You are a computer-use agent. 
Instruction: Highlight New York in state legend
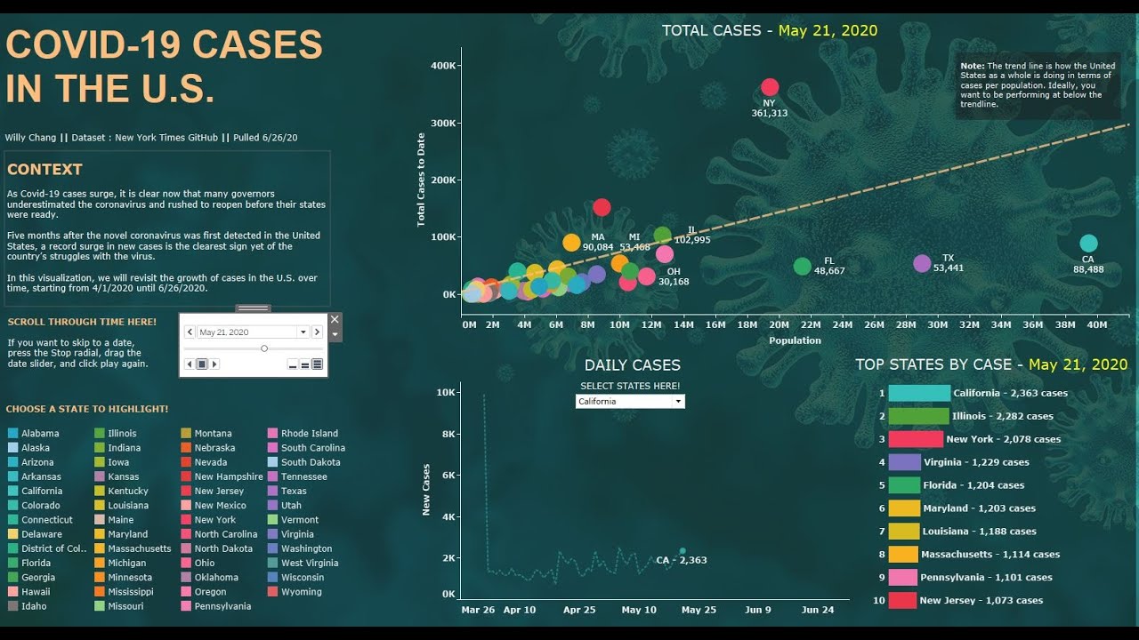pyautogui.click(x=208, y=520)
